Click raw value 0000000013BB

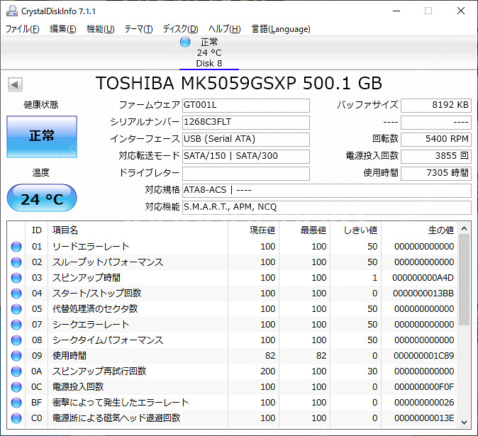(423, 293)
